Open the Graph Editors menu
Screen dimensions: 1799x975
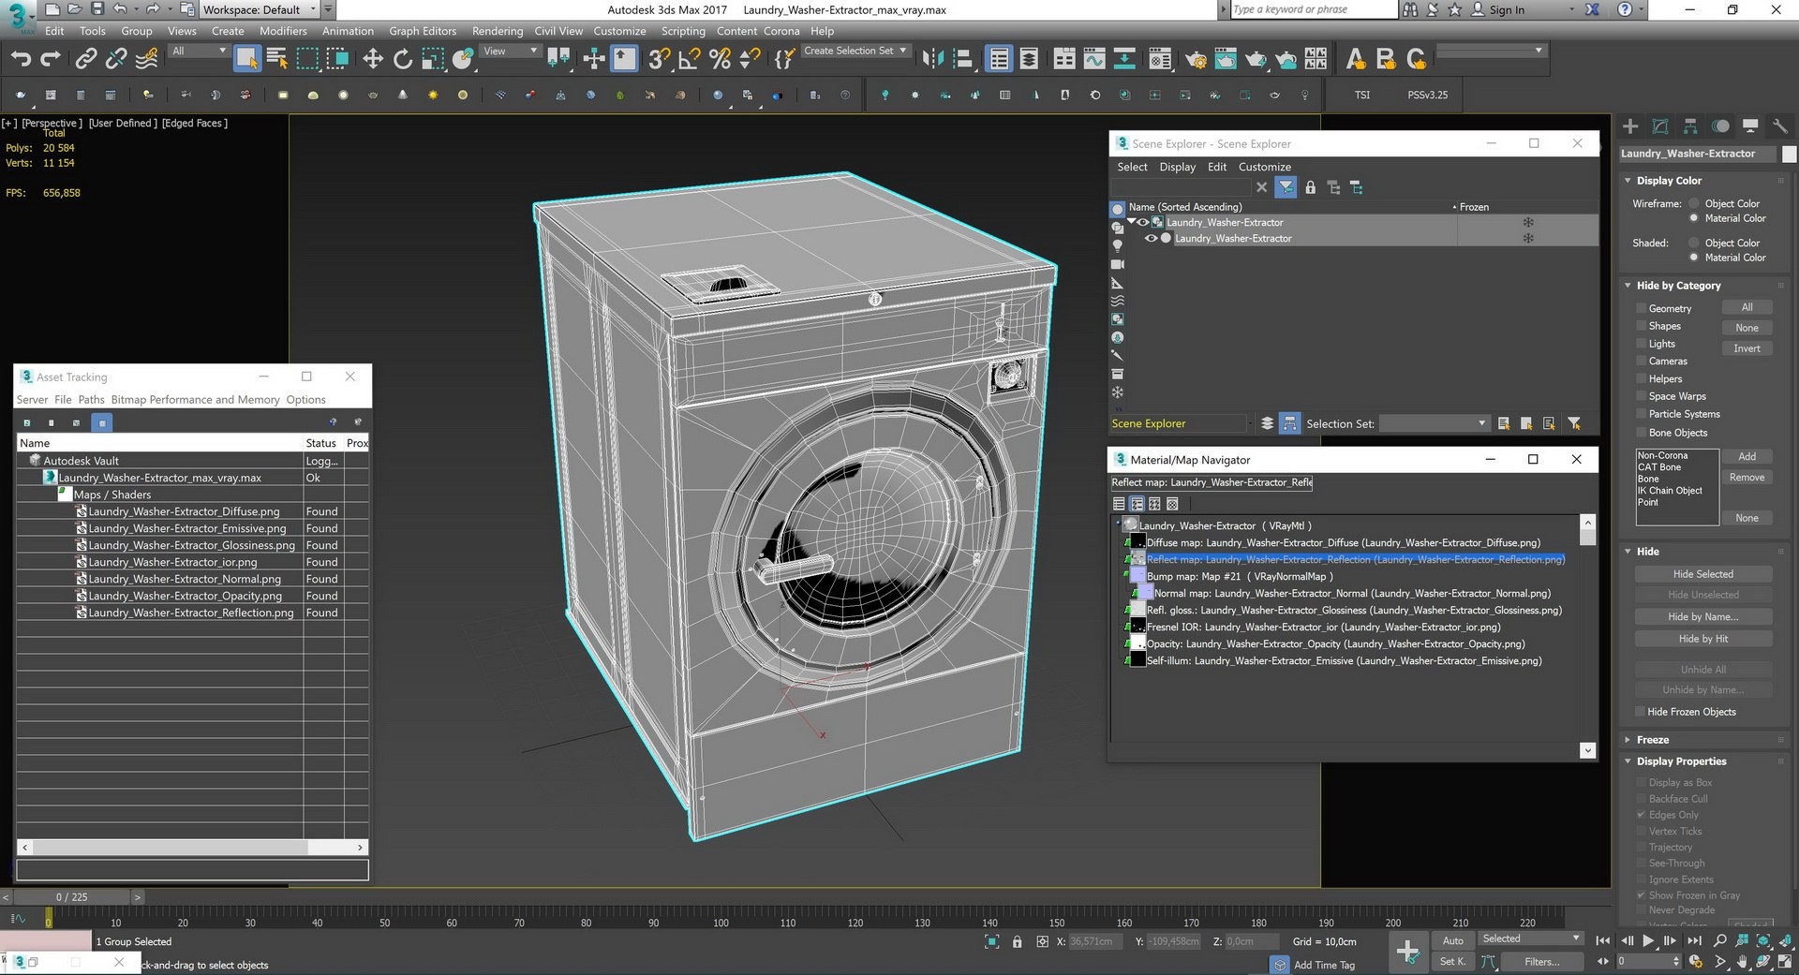423,31
